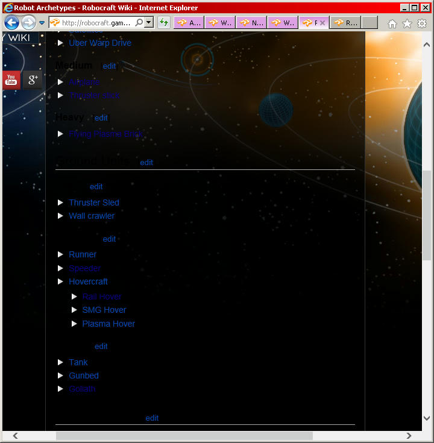Screen dimensions: 434x443
Task: Click the horizontal scrollbar left arrow
Action: coord(16,436)
